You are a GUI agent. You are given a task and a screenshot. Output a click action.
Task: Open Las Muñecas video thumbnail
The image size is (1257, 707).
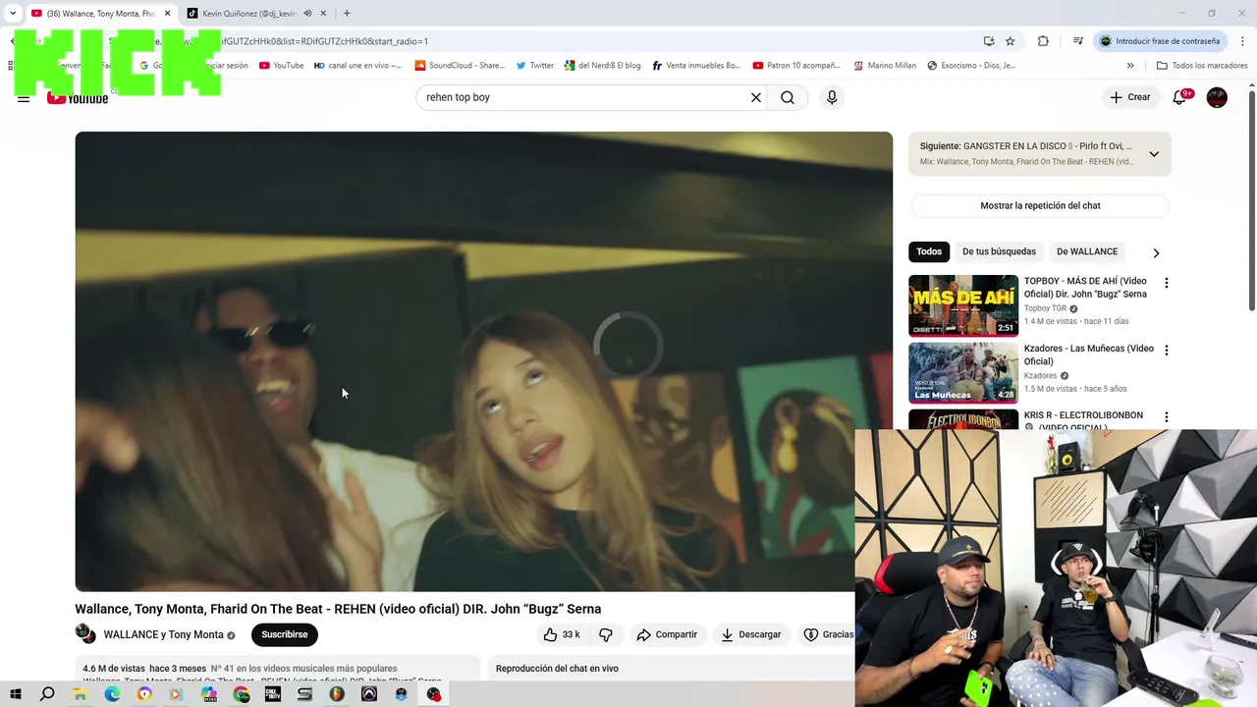[963, 372]
